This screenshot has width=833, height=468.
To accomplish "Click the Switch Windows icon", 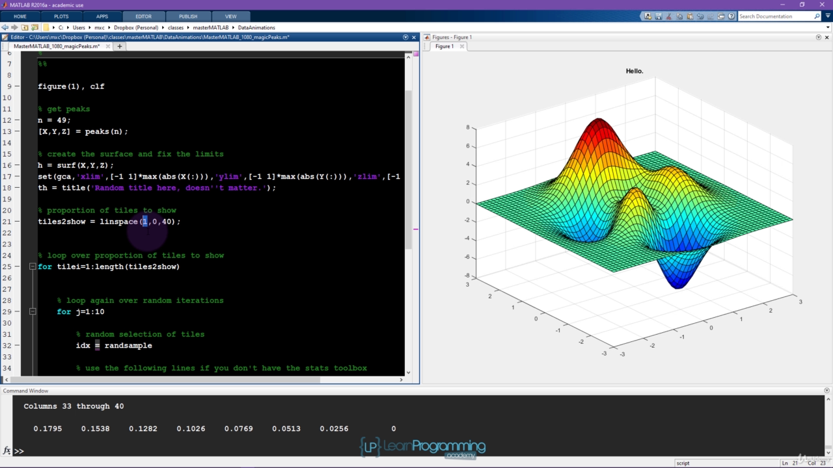I will coord(721,16).
